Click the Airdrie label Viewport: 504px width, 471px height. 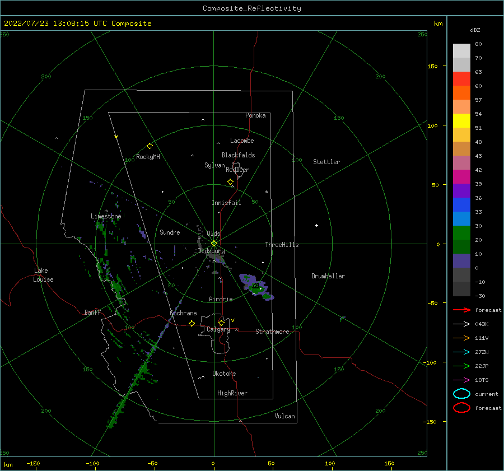[221, 299]
